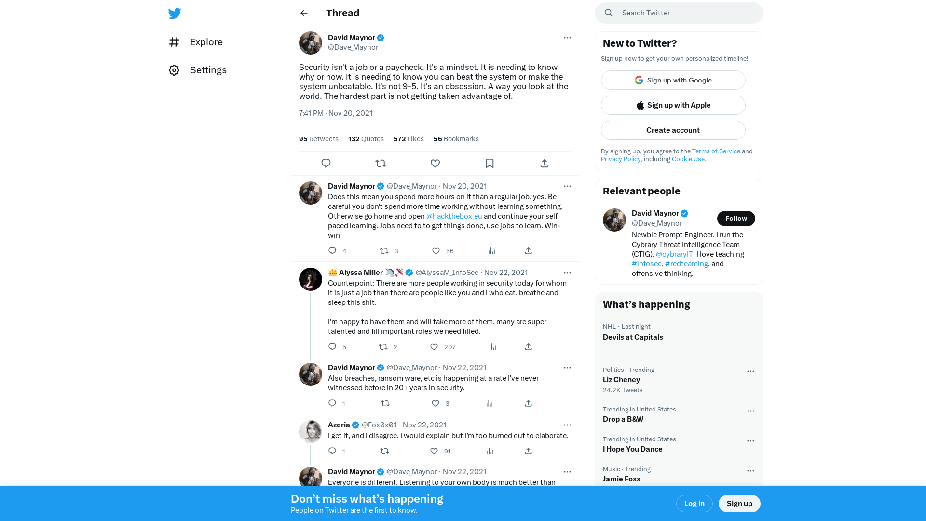Open Explore in the sidebar
926x521 pixels.
pyautogui.click(x=195, y=42)
